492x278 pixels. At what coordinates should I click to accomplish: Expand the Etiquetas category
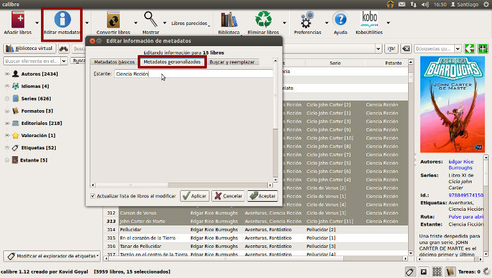pyautogui.click(x=7, y=148)
